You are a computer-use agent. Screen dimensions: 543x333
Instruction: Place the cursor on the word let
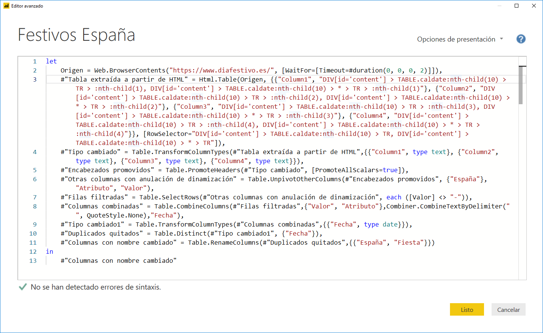pyautogui.click(x=51, y=61)
